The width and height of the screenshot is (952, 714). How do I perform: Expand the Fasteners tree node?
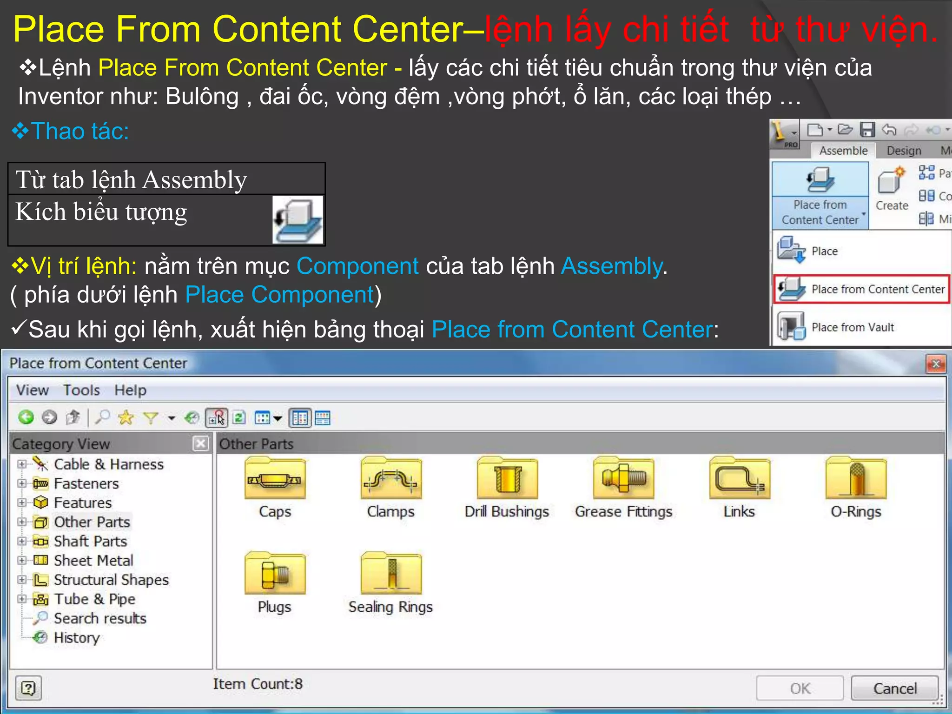click(22, 483)
